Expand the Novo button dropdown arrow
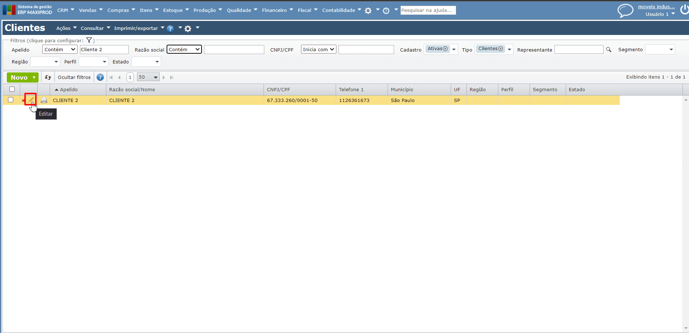Image resolution: width=689 pixels, height=333 pixels. [34, 77]
